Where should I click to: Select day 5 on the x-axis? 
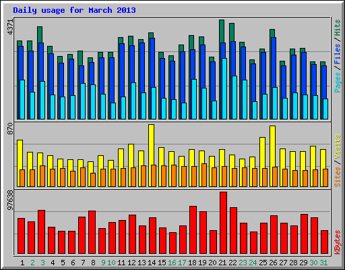[63, 263]
